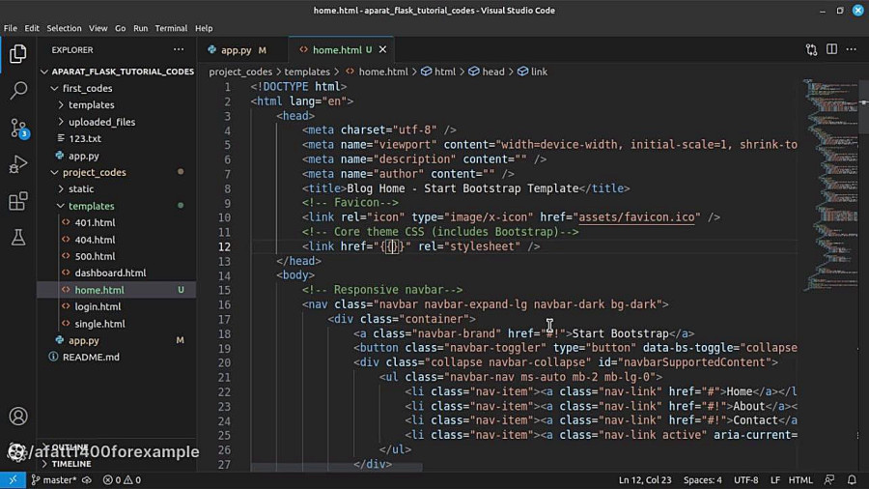Open modified app.py under project_codes
869x489 pixels.
(84, 340)
